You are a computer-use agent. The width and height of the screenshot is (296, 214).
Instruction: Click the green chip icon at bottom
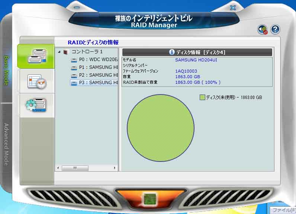(150, 199)
